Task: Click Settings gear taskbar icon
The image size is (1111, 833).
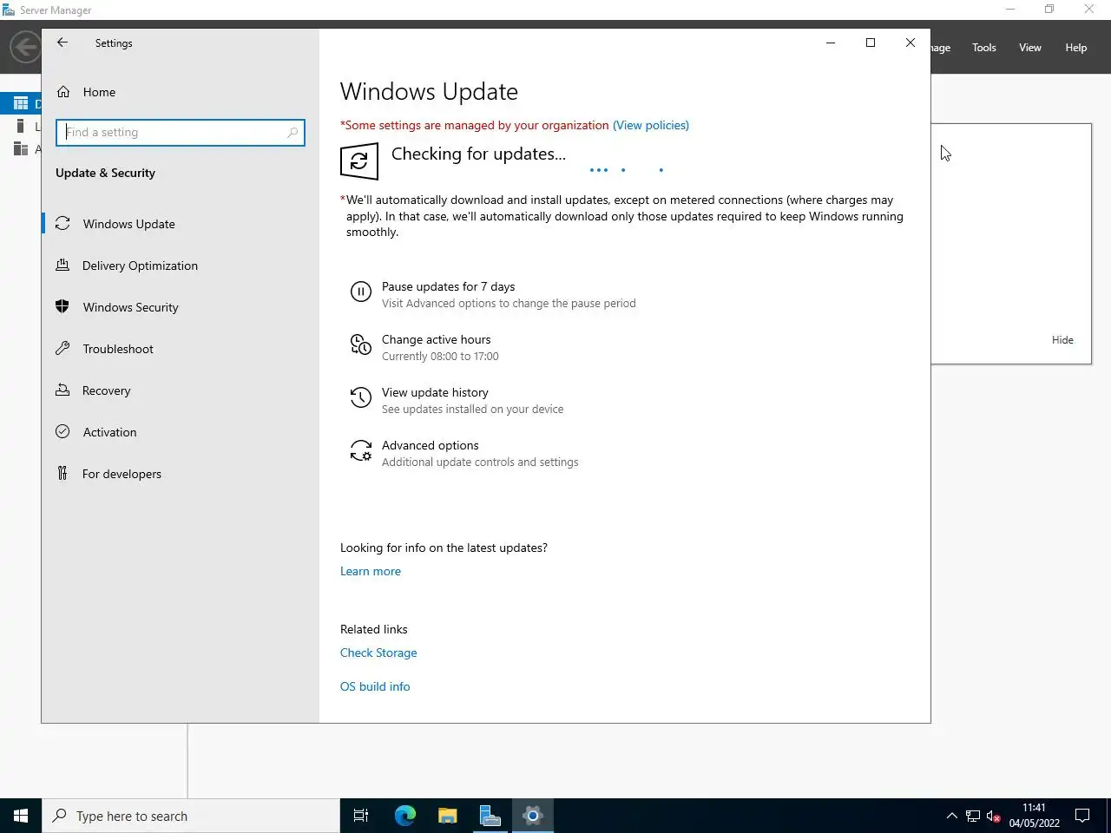Action: 532,816
